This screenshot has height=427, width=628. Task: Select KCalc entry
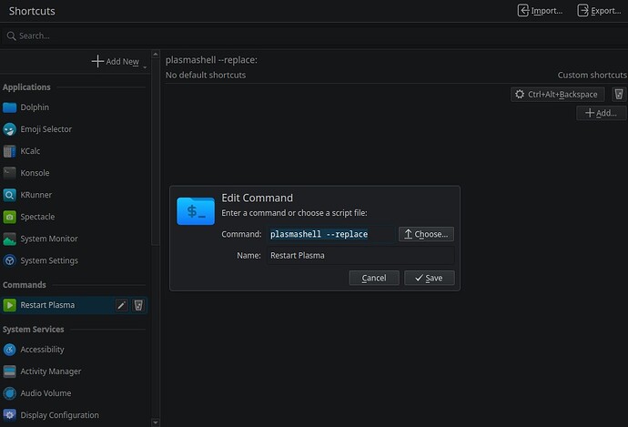pyautogui.click(x=75, y=151)
